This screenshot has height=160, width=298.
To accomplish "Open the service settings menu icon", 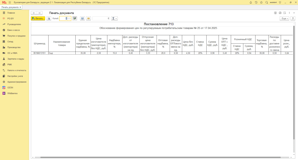I will tap(280, 2).
